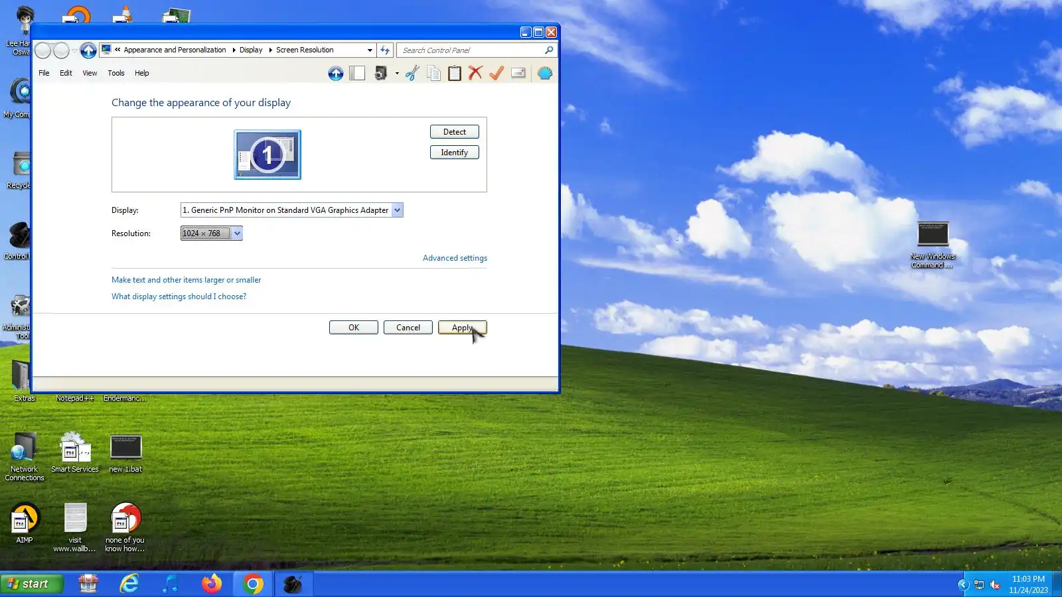
Task: Click the refresh arrows beside the address bar
Action: tap(385, 50)
